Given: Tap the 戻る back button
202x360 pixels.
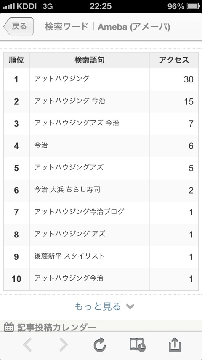Looking at the screenshot, I should 19,26.
